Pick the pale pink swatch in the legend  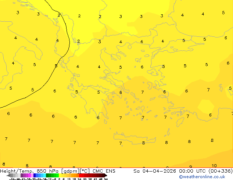tap(32, 175)
